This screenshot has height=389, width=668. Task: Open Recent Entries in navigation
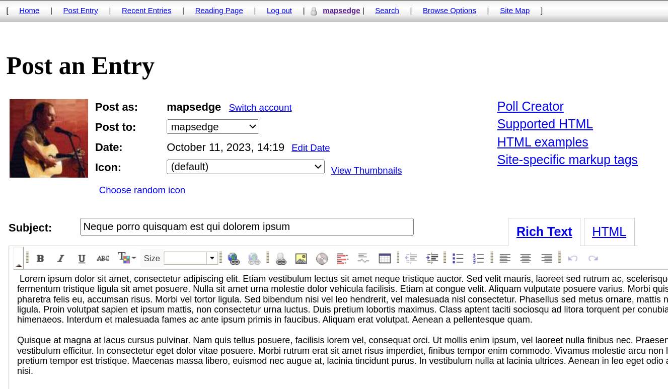[x=146, y=11]
